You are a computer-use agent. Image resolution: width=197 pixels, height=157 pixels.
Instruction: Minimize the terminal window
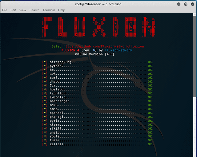[x=179, y=4]
